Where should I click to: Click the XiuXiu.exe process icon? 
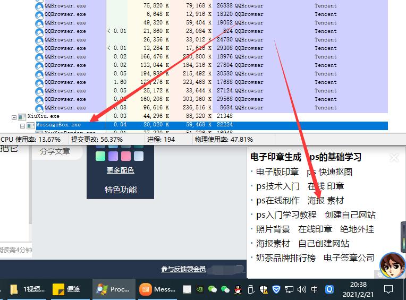(x=22, y=117)
